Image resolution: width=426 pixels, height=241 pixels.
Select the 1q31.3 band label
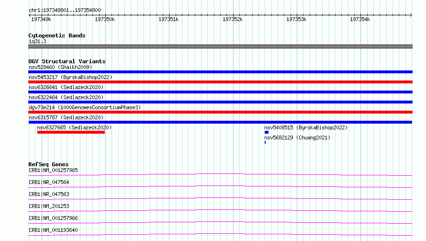(37, 41)
